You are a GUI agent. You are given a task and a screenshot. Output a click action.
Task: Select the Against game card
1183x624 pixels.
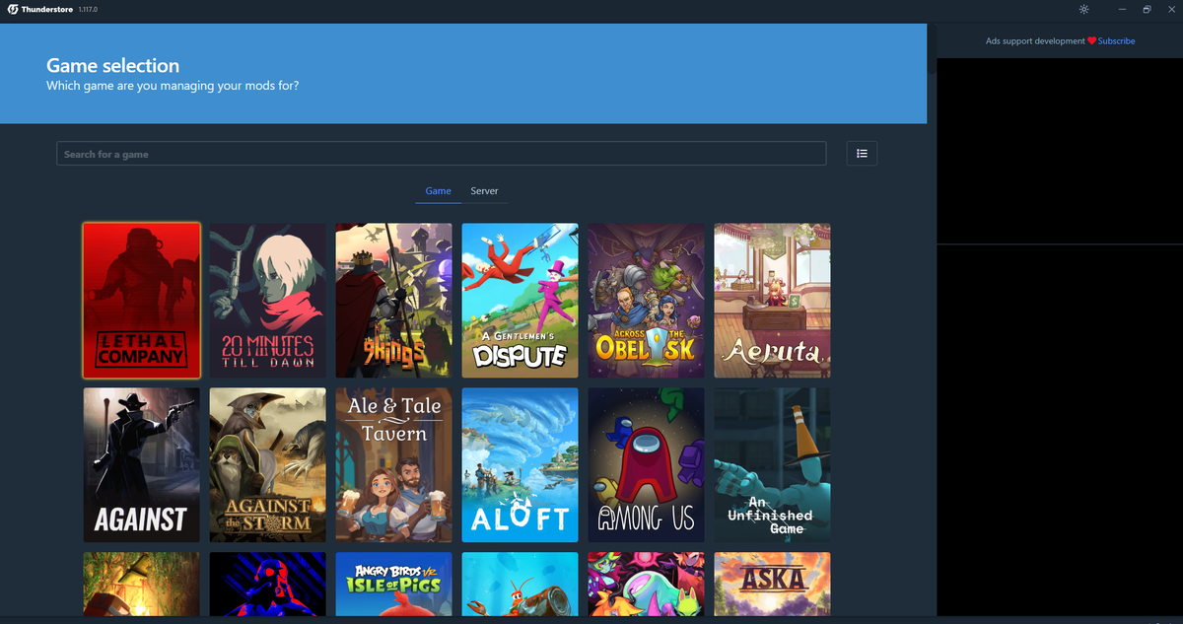pyautogui.click(x=142, y=464)
